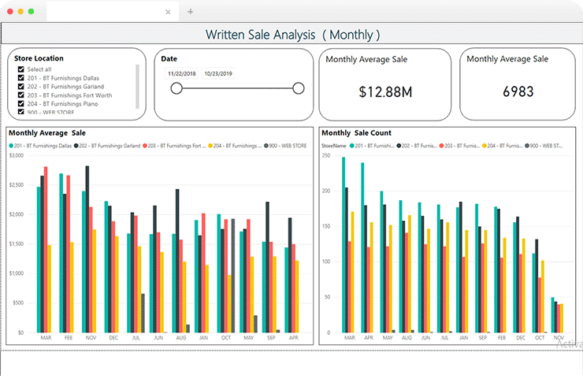Click the dark NOV bar in Average Sale chart
The height and width of the screenshot is (386, 583).
click(x=87, y=249)
